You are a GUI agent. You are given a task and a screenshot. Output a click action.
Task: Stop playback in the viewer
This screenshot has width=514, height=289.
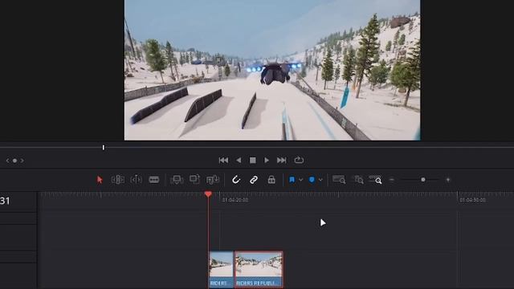253,161
